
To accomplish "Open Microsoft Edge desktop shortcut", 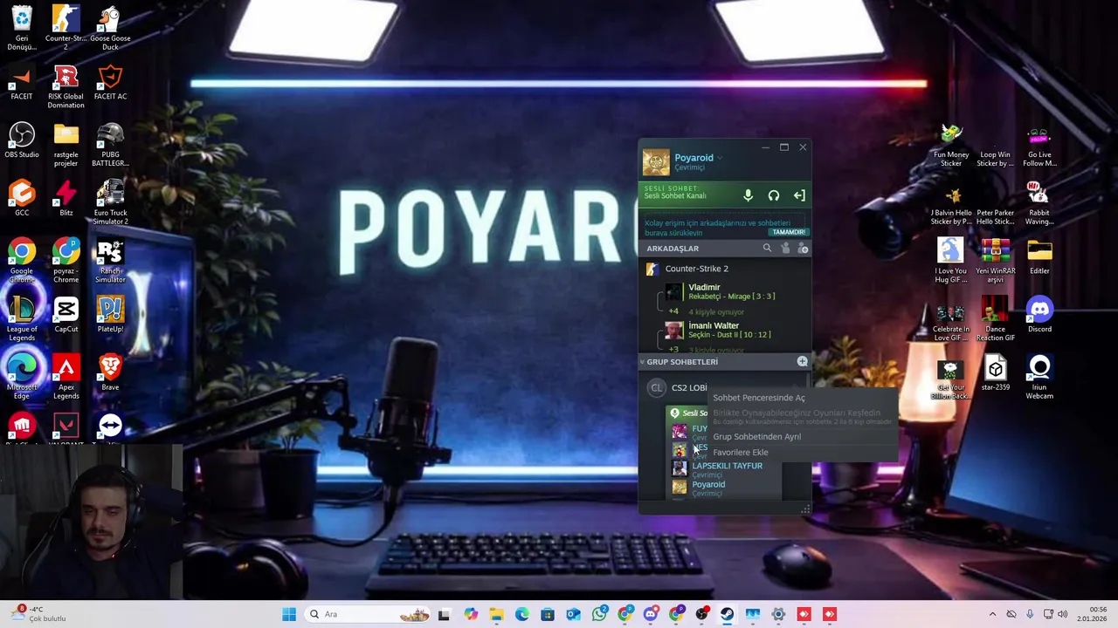I will pyautogui.click(x=22, y=377).
